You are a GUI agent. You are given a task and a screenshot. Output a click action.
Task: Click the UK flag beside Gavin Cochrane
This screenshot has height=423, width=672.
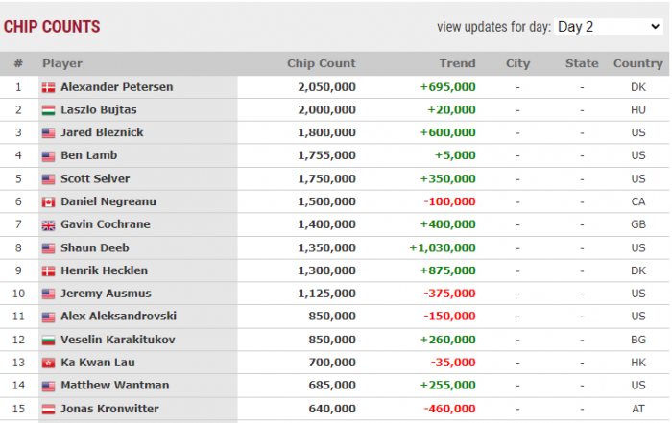pyautogui.click(x=48, y=225)
